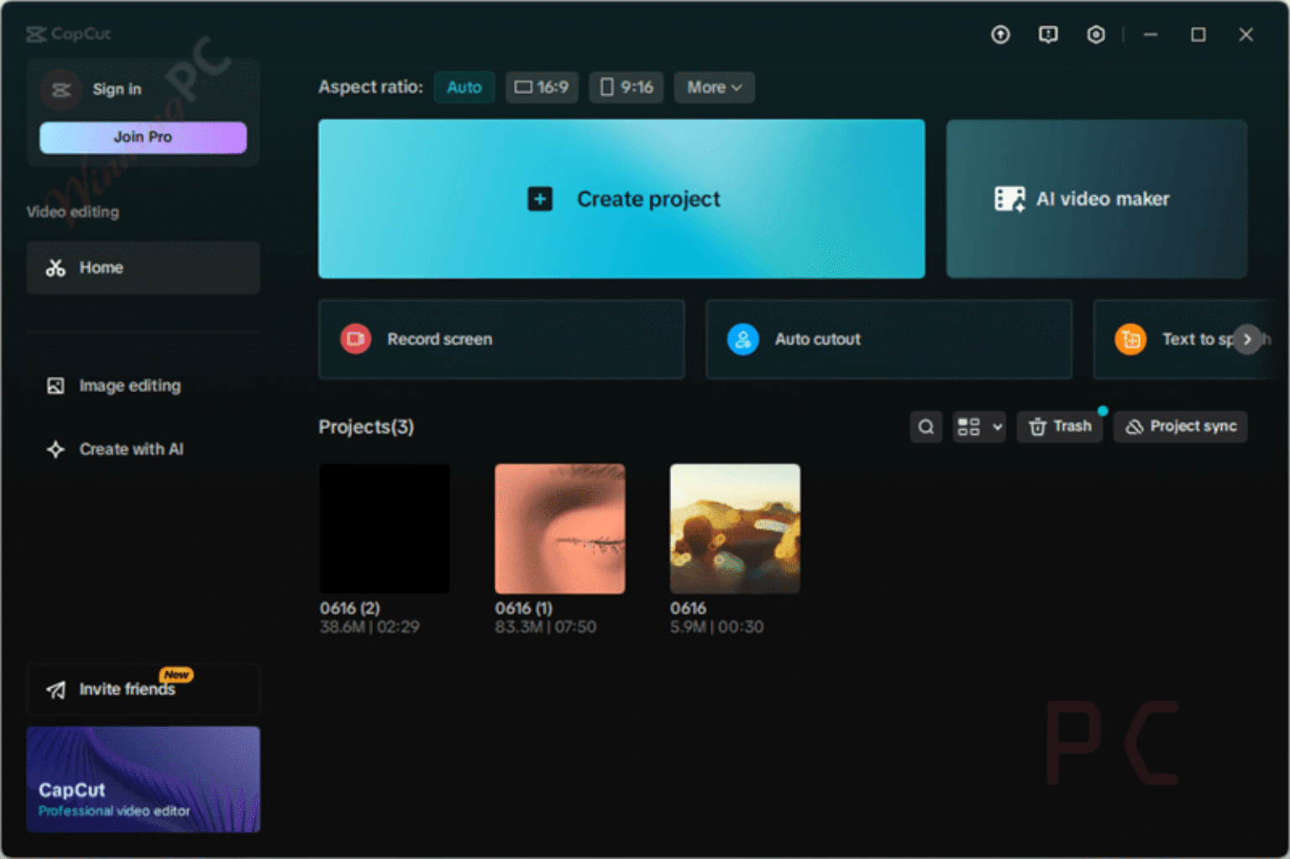Open the grid view layout dropdown
Screen dimensions: 1290x859
pos(979,427)
